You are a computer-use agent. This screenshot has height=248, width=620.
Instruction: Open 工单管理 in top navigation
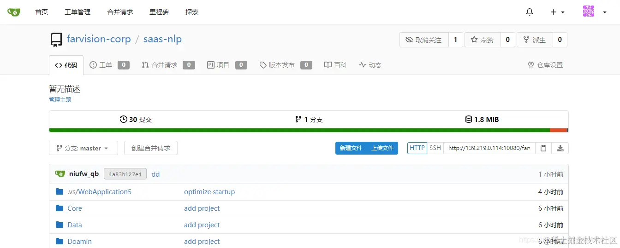77,12
